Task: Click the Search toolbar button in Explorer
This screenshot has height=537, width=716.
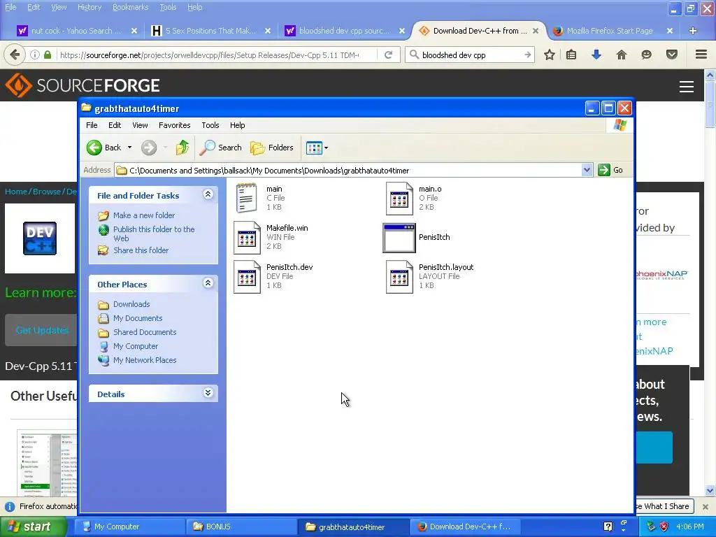Action: click(x=220, y=148)
